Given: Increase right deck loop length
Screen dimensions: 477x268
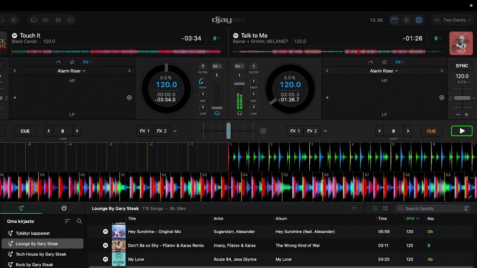Looking at the screenshot, I should 408,131.
